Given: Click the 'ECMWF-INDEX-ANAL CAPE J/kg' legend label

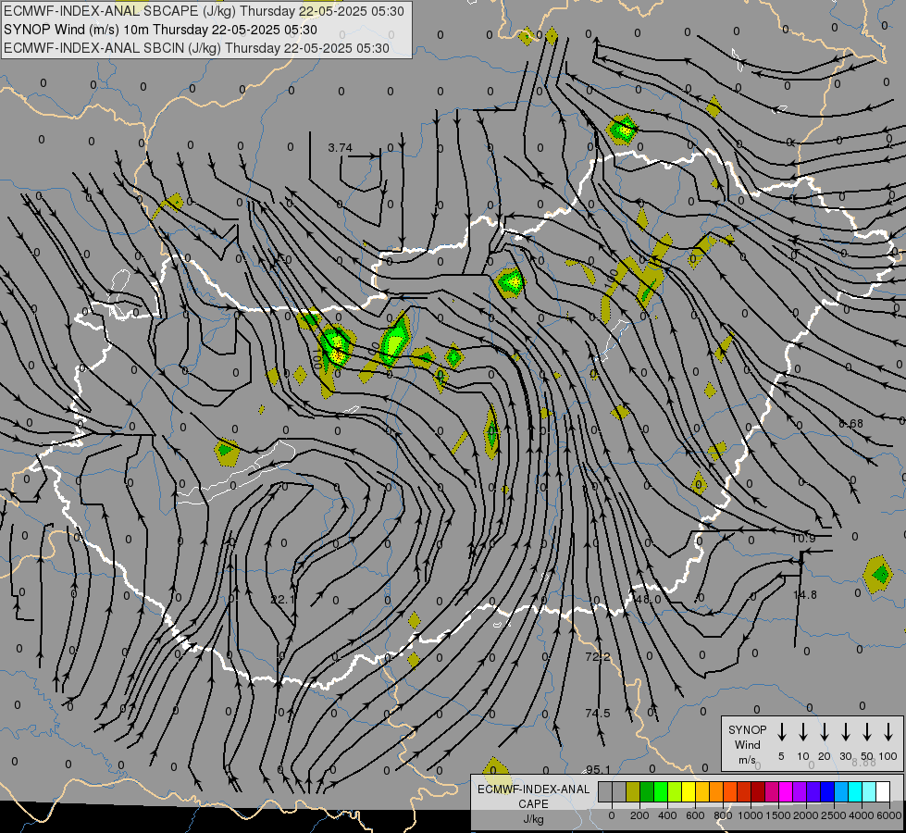Looking at the screenshot, I should (533, 804).
